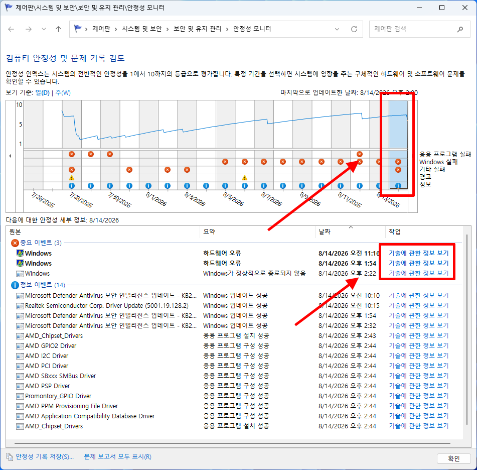Click the Windows failure icon for 8/14
The height and width of the screenshot is (470, 477).
[x=398, y=162]
